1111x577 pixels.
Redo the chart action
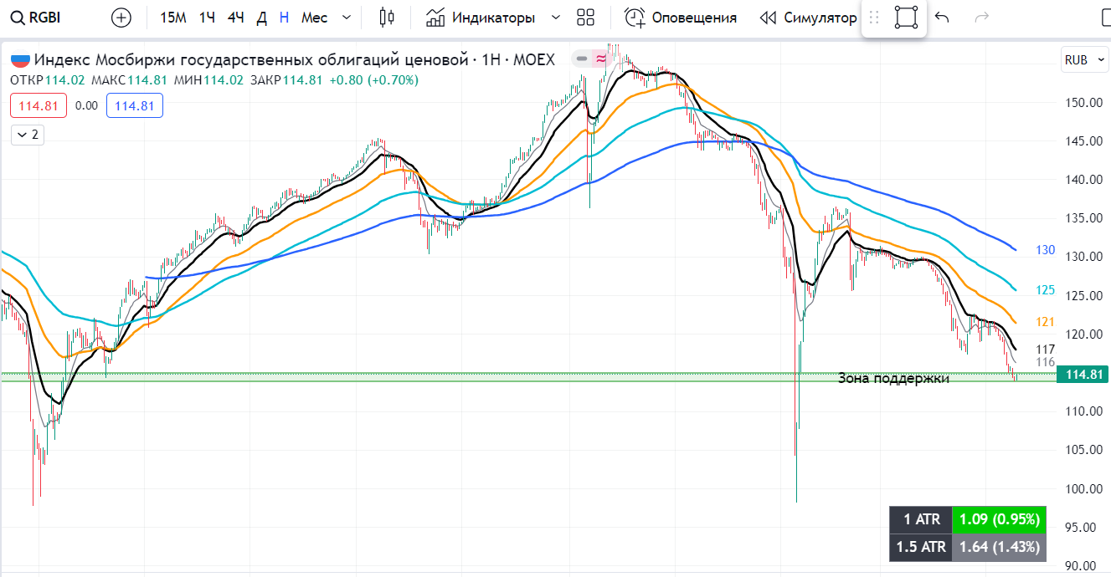tap(982, 18)
